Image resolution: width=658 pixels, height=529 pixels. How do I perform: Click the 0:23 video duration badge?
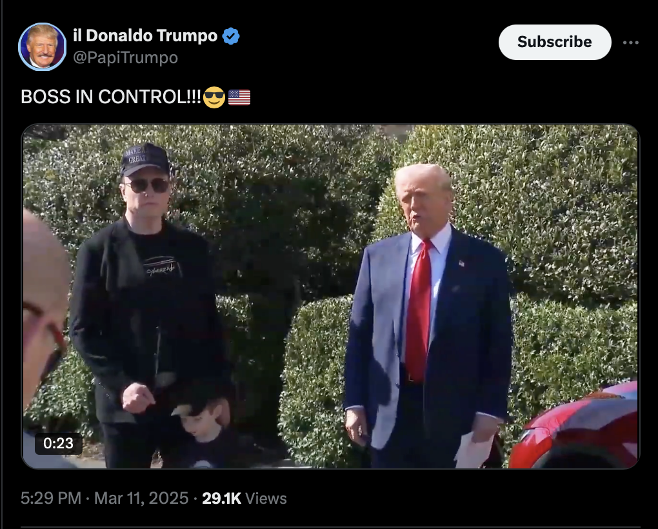58,443
